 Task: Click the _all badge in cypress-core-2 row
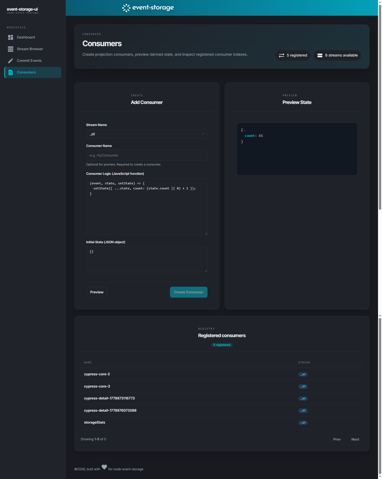(x=303, y=375)
